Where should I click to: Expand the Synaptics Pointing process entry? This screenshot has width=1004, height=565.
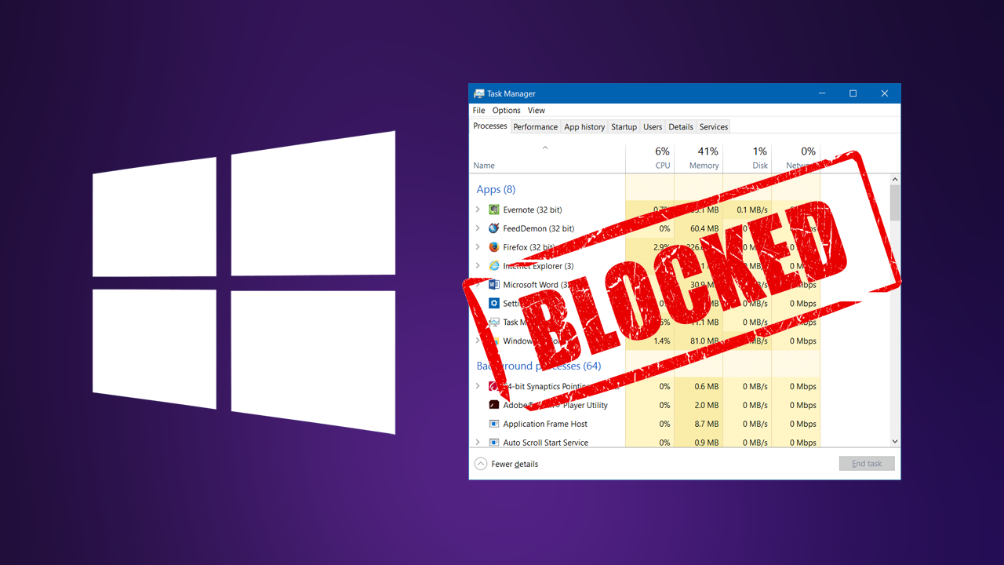[x=478, y=386]
